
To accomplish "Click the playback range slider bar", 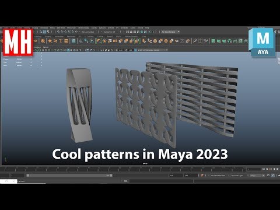I will (69, 176).
